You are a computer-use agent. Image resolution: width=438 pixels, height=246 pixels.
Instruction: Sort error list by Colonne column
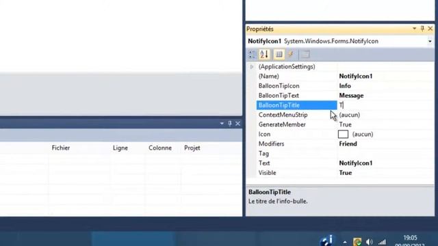(160, 148)
